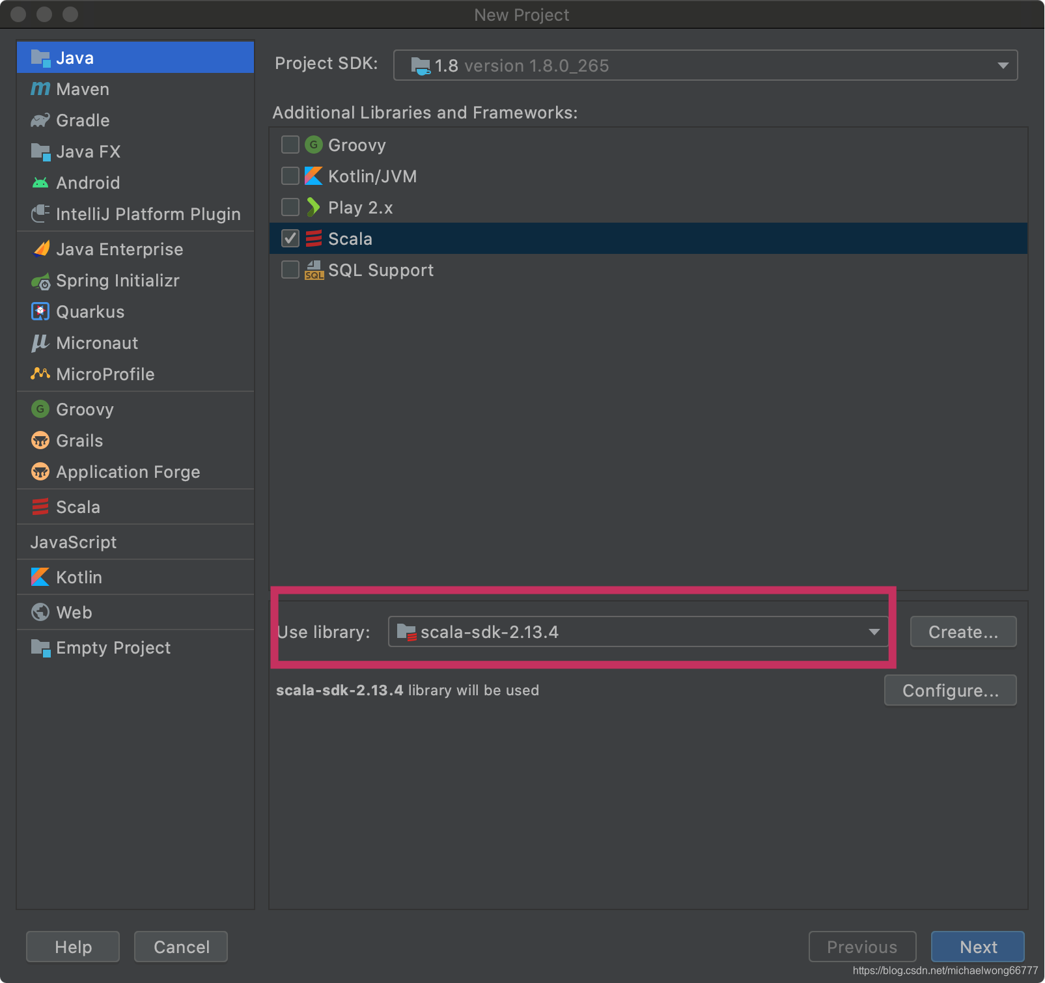This screenshot has height=983, width=1045.
Task: Enable the SQL Support checkbox
Action: click(x=290, y=270)
